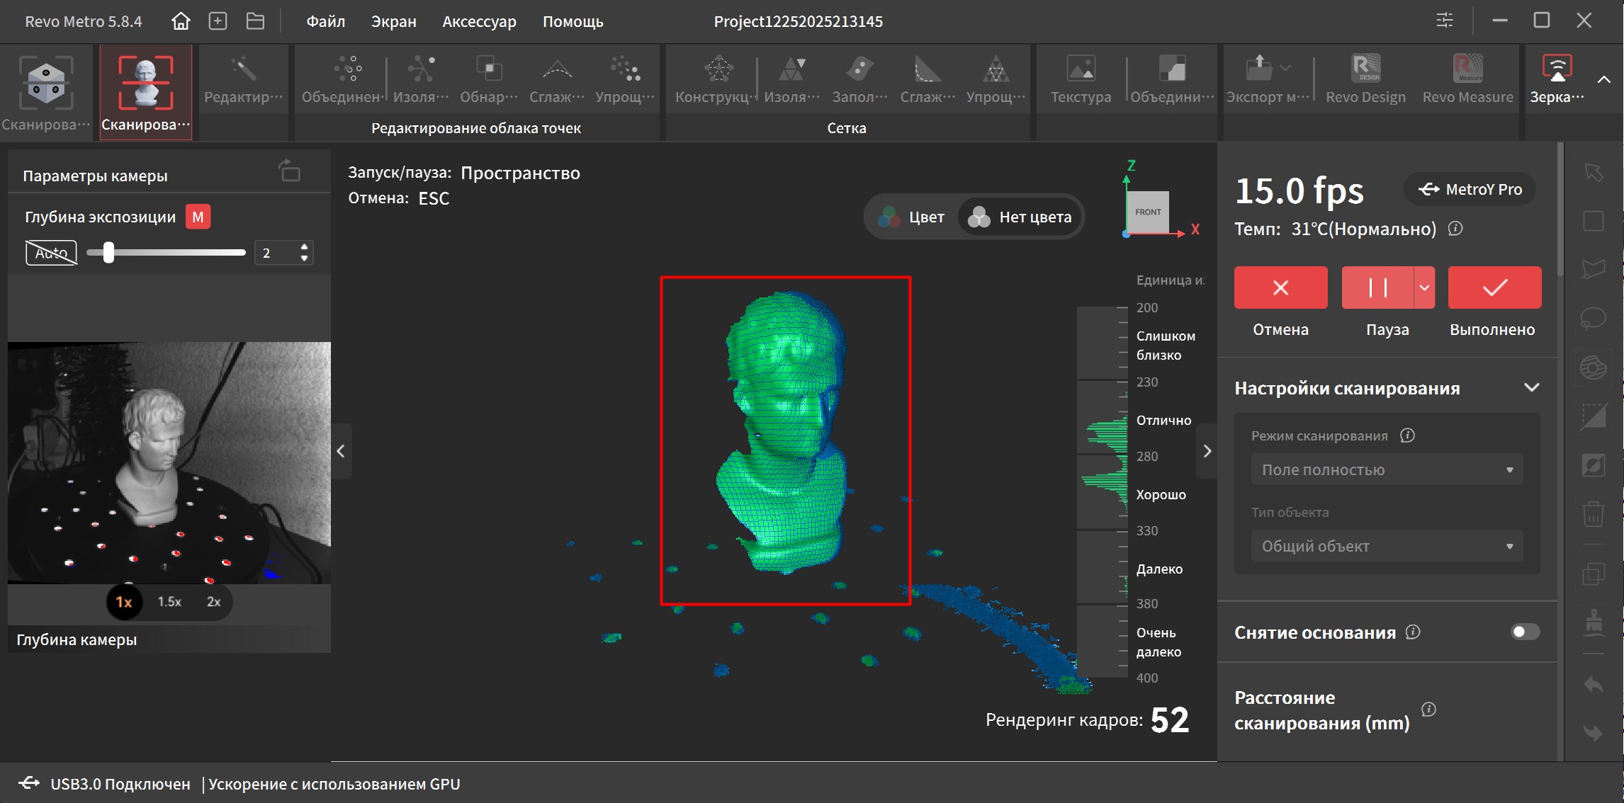This screenshot has height=803, width=1624.
Task: Click the new project plus icon
Action: [218, 21]
